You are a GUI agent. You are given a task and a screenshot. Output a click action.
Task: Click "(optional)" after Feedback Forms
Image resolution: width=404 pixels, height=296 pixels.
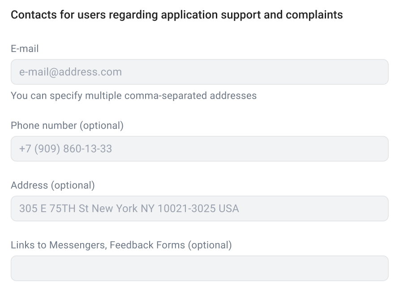pos(210,245)
